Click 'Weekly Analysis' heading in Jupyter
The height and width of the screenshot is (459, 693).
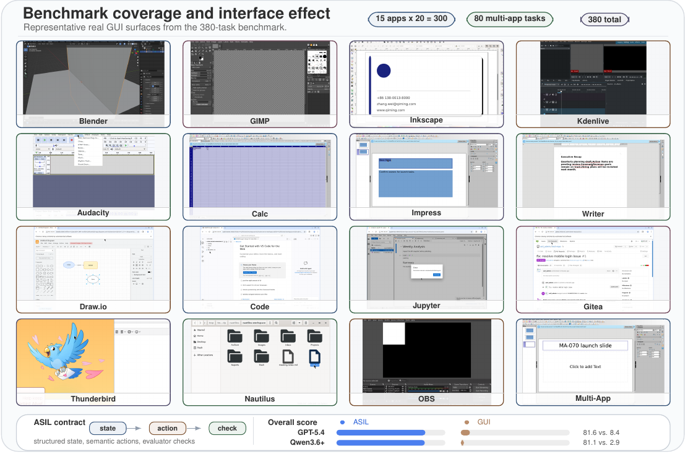pos(414,246)
